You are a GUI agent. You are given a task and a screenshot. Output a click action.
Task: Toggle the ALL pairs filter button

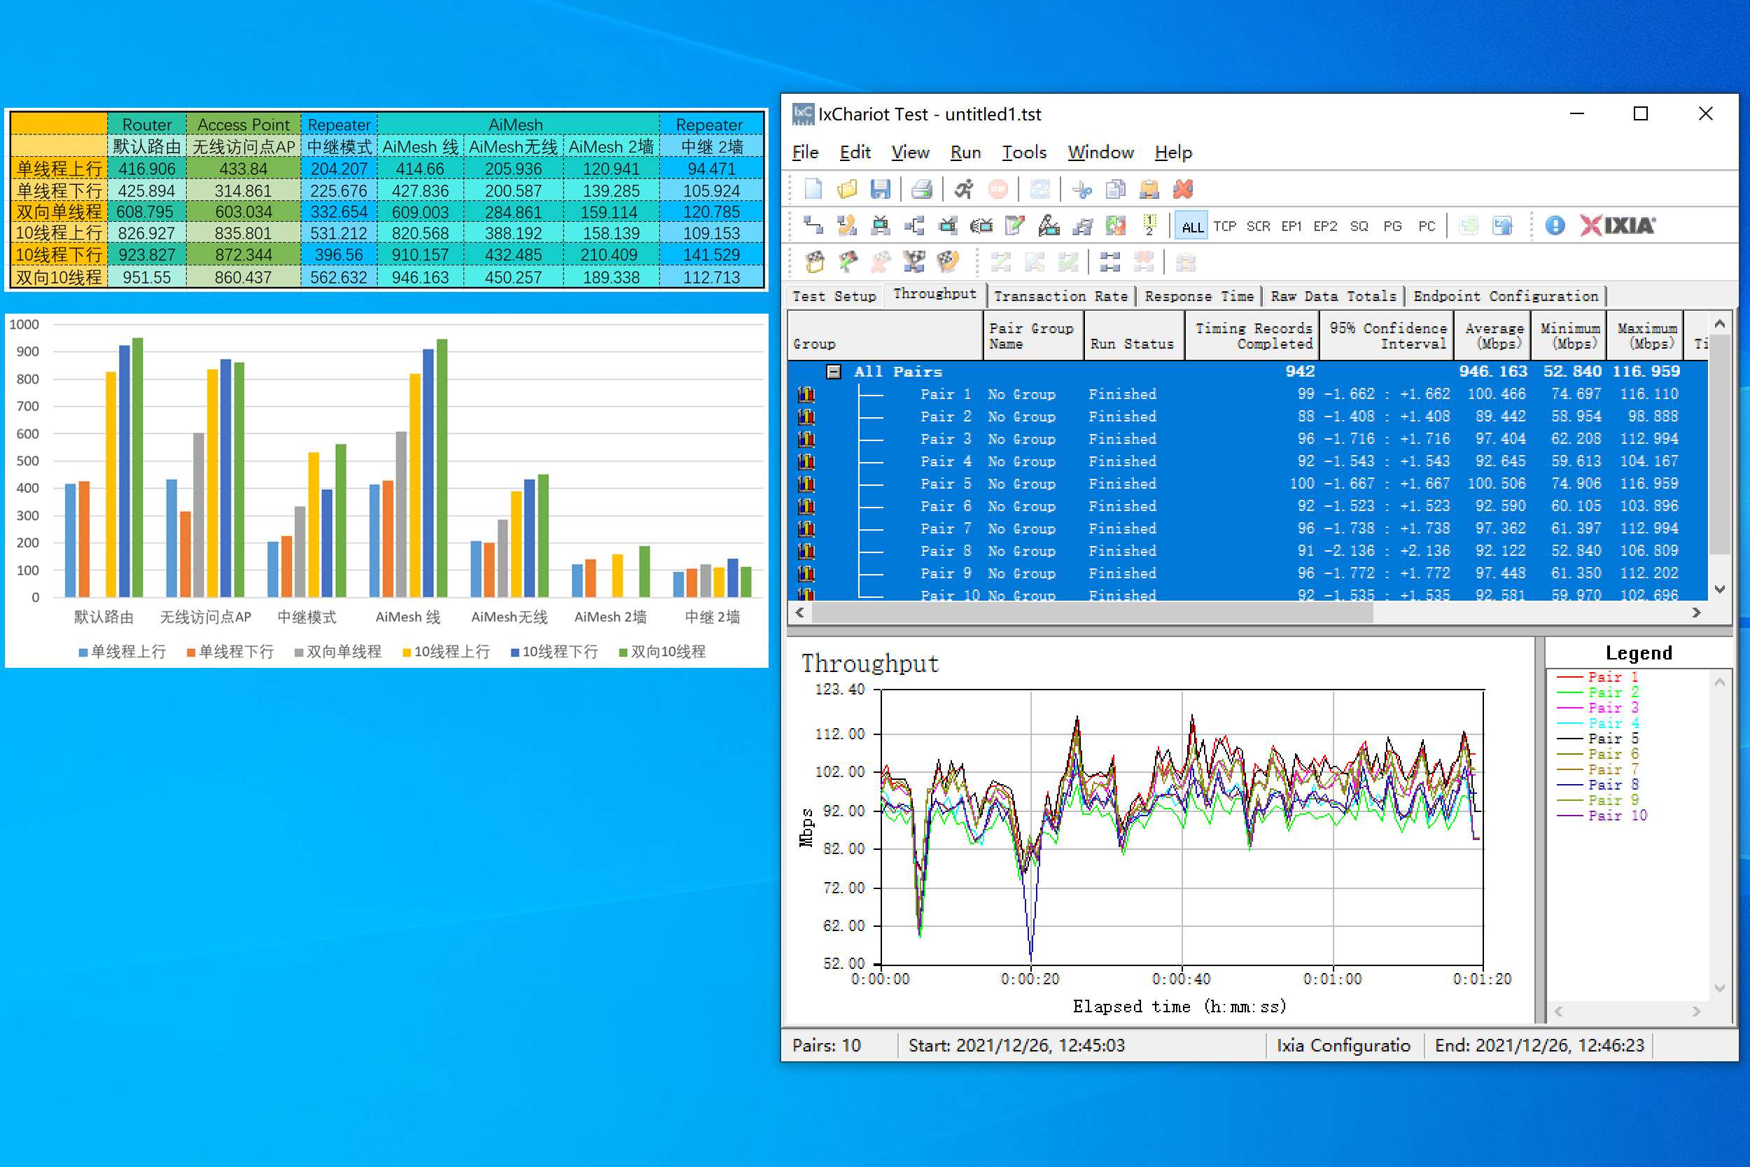(1192, 226)
